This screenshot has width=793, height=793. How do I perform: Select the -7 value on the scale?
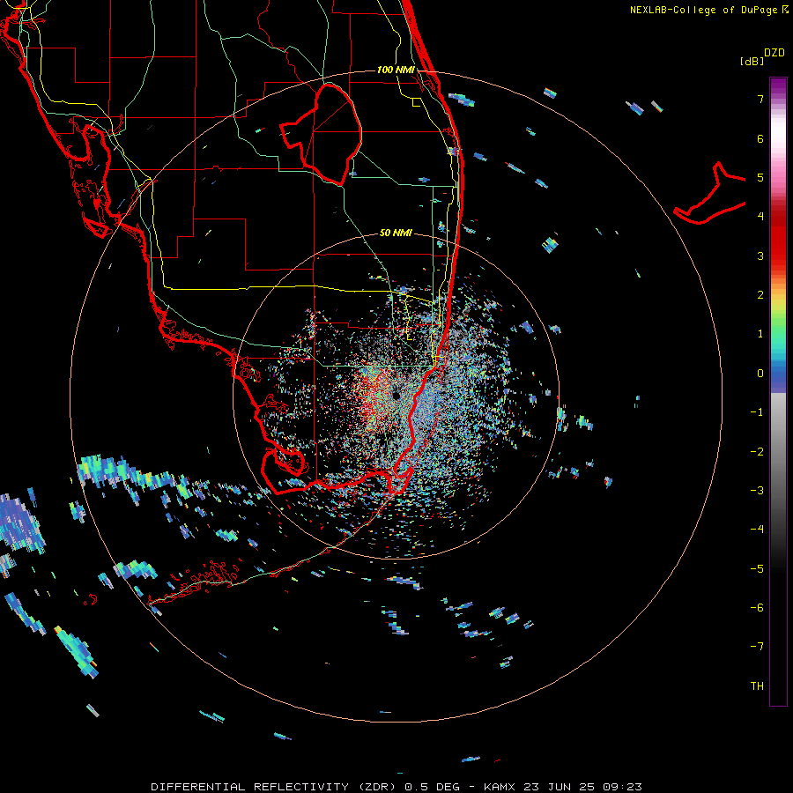click(x=757, y=647)
